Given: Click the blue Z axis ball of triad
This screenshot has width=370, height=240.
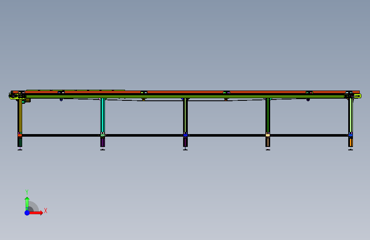Looking at the screenshot, I should [x=27, y=213].
